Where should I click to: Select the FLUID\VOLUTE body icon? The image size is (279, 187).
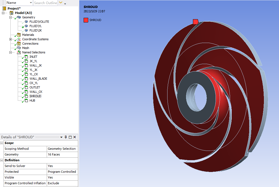click(26, 22)
